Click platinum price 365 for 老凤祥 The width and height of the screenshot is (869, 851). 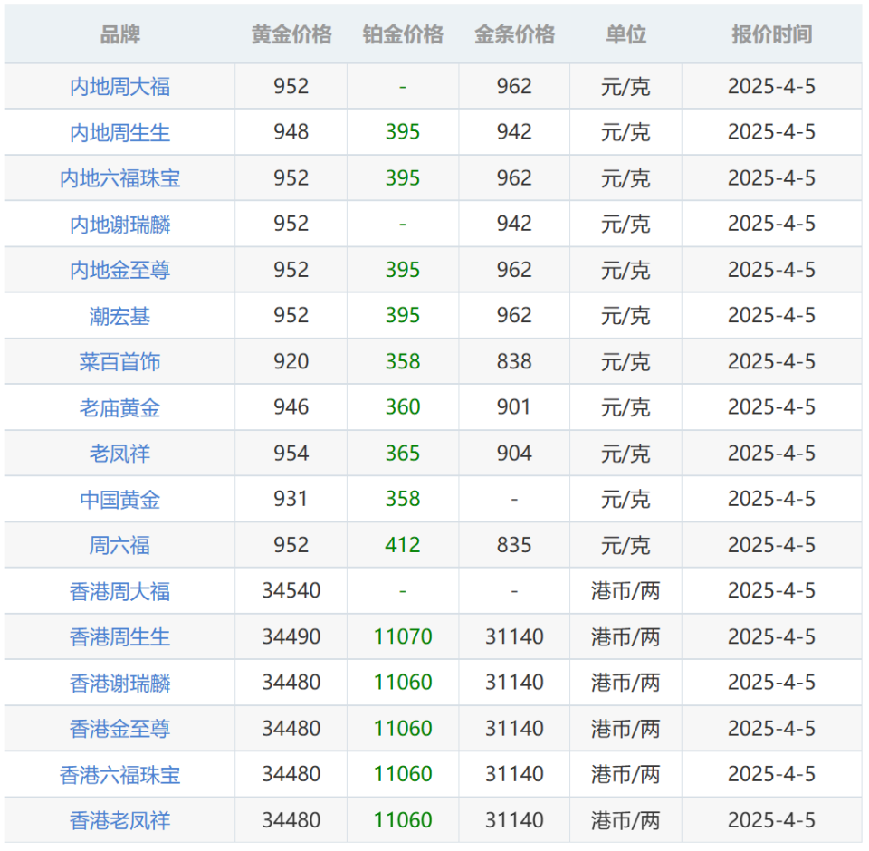click(x=403, y=454)
